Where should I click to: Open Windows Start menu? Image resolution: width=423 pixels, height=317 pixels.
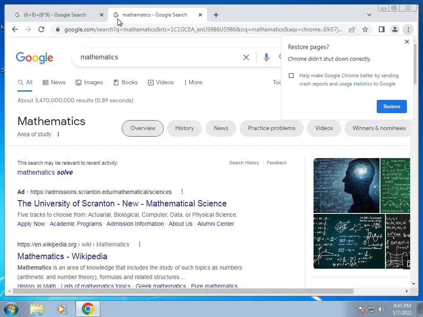pyautogui.click(x=11, y=309)
